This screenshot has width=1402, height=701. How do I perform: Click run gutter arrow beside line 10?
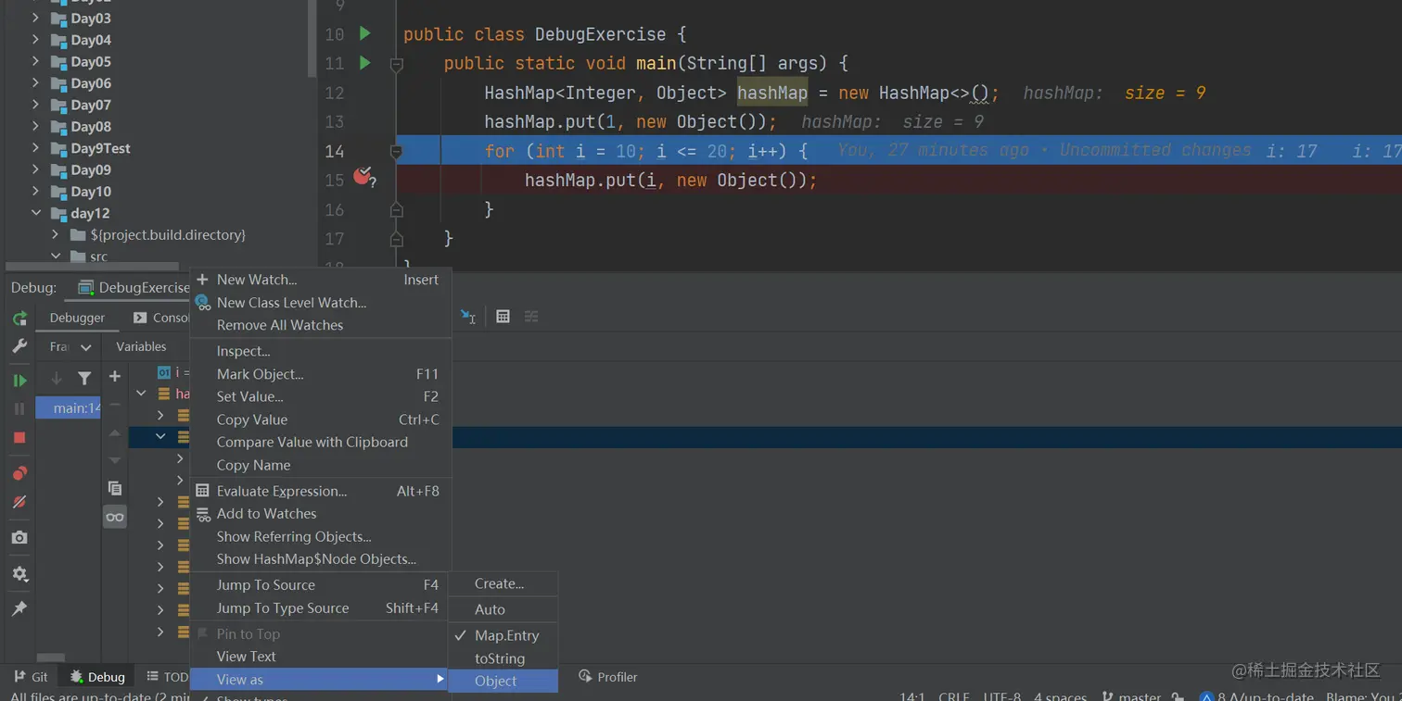tap(364, 33)
